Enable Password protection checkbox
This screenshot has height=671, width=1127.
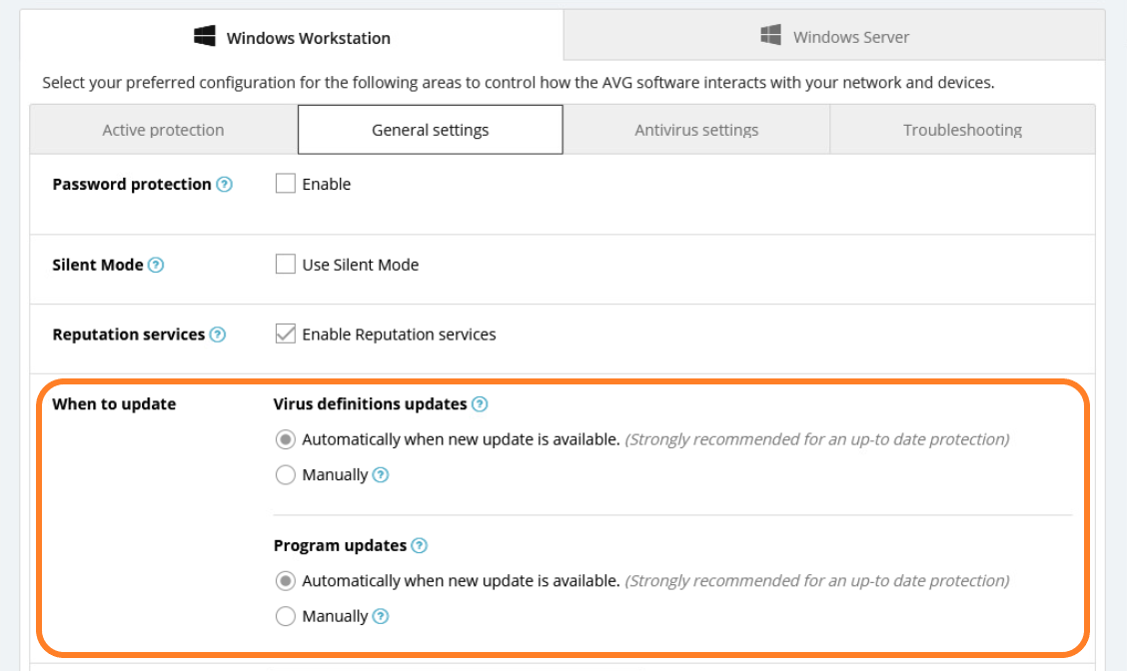[x=286, y=183]
